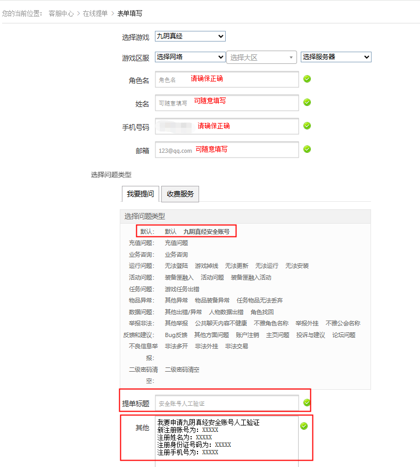
Task: Click into the 提单标题 input field
Action: click(227, 403)
